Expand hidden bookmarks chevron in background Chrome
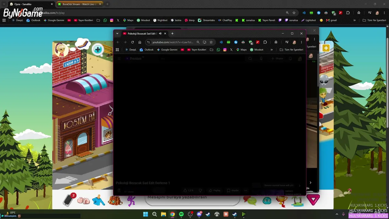Screen dimensions: 389x219 pyautogui.click(x=354, y=20)
